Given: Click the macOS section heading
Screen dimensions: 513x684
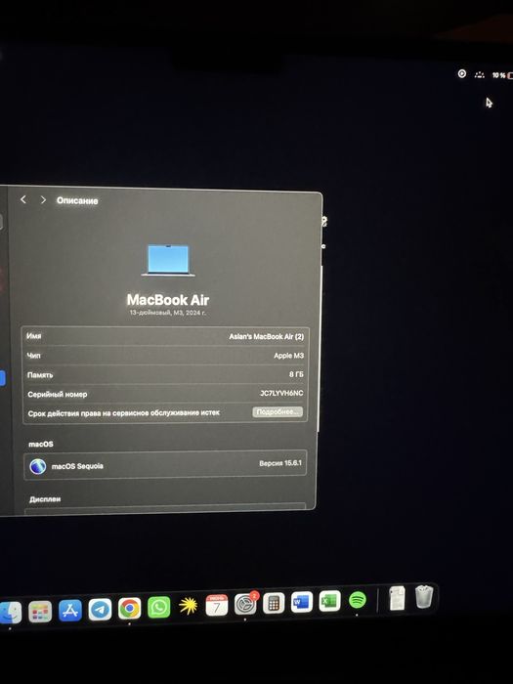Looking at the screenshot, I should (x=41, y=444).
